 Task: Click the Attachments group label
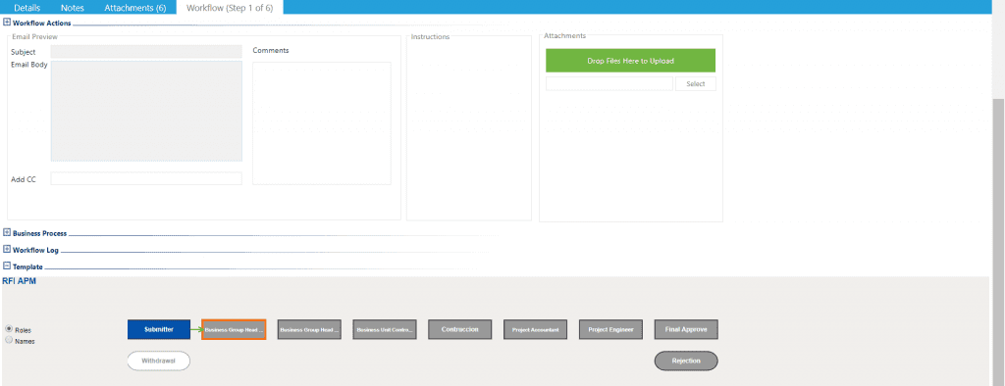564,36
